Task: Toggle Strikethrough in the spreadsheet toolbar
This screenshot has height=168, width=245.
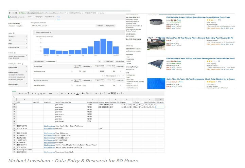Action: (x=74, y=93)
